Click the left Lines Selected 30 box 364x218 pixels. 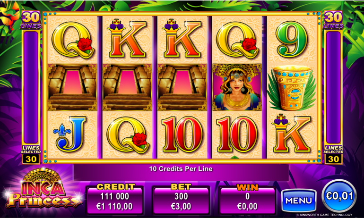pos(31,155)
